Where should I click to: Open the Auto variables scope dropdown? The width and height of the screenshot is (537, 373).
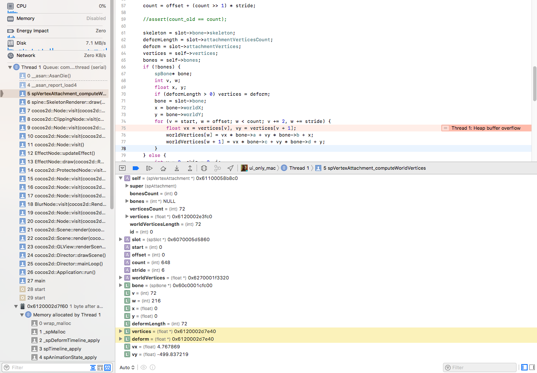[127, 367]
